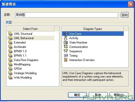135x102 pixels.
Task: Pick the BPMN 1.0 label
Action: pyautogui.click(x=20, y=51)
